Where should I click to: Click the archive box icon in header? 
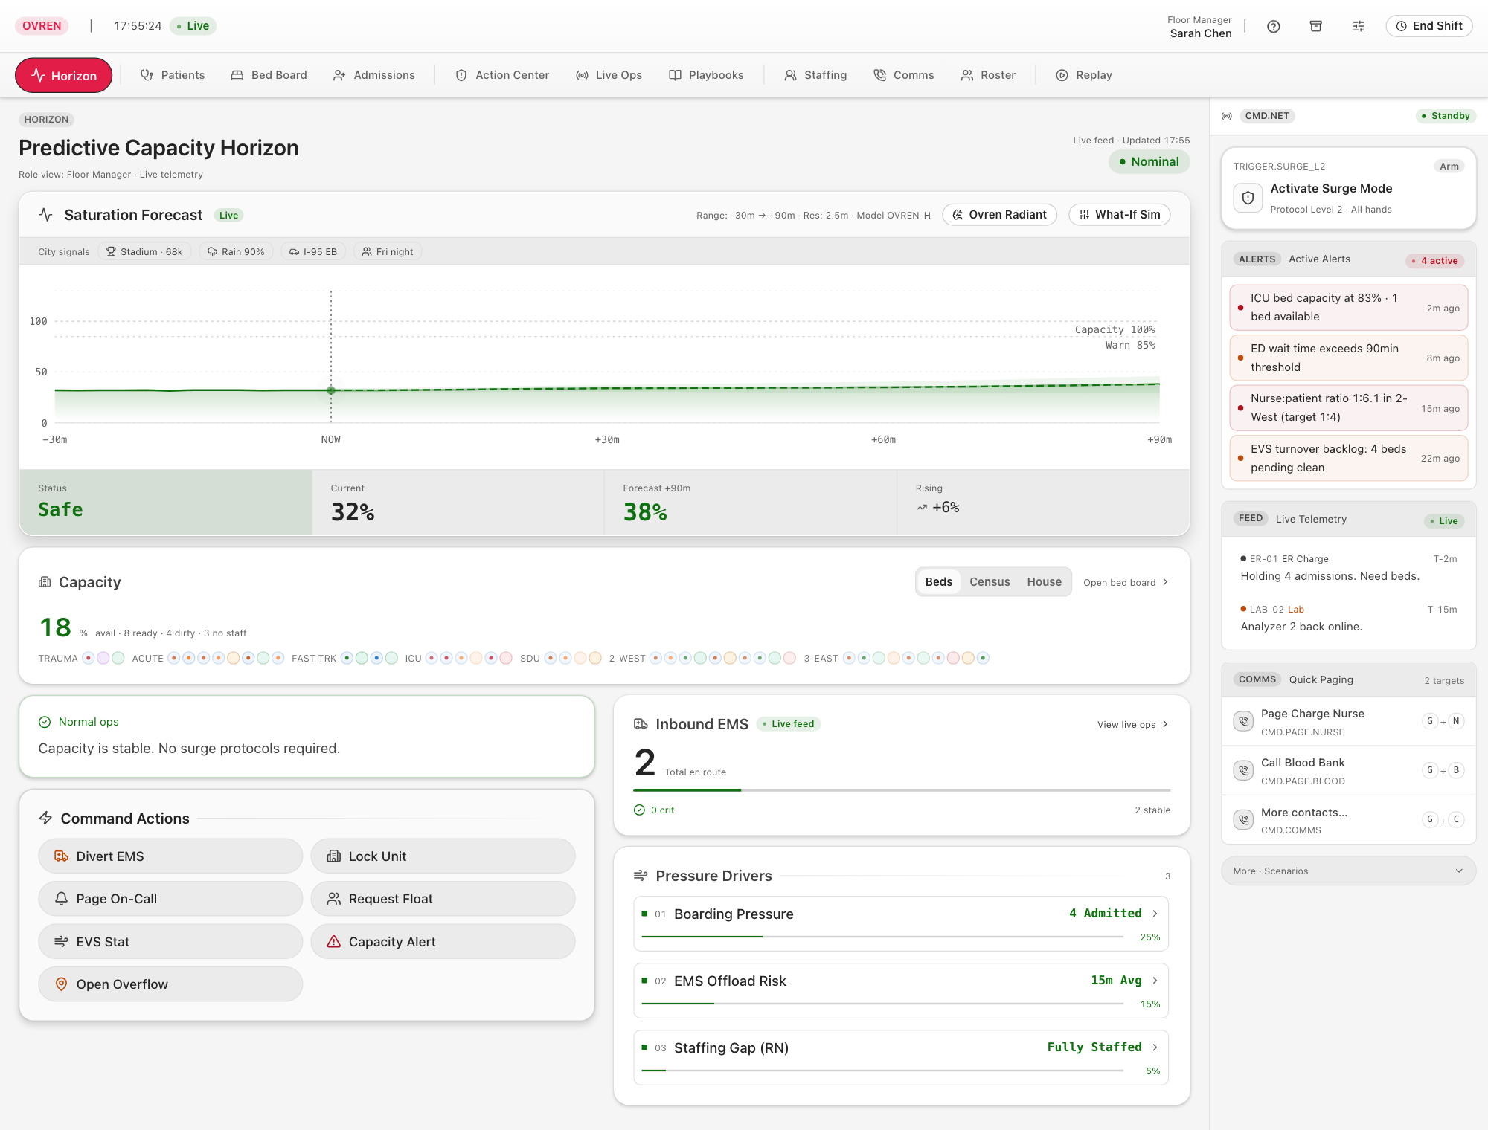[1316, 26]
